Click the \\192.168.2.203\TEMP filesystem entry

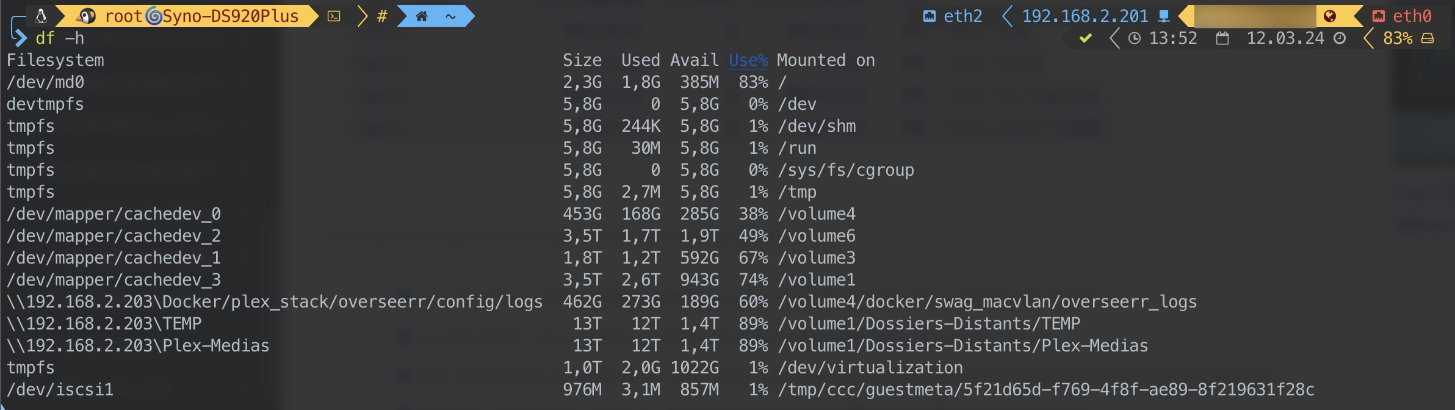[x=104, y=324]
